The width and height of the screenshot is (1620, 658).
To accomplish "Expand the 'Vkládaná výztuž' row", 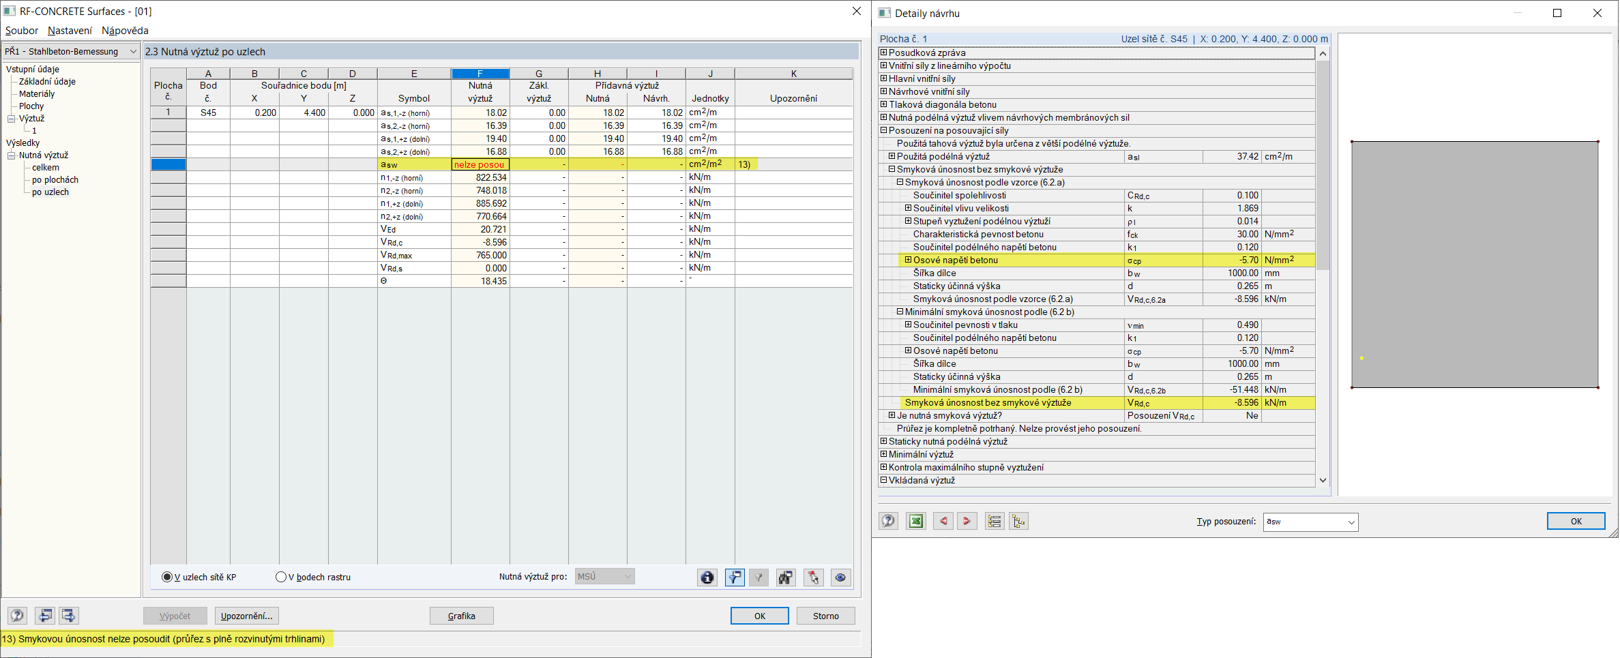I will pos(883,480).
